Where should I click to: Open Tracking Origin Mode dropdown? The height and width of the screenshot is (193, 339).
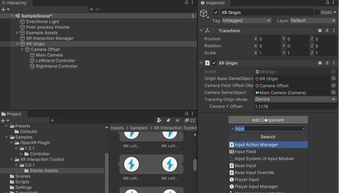295,99
